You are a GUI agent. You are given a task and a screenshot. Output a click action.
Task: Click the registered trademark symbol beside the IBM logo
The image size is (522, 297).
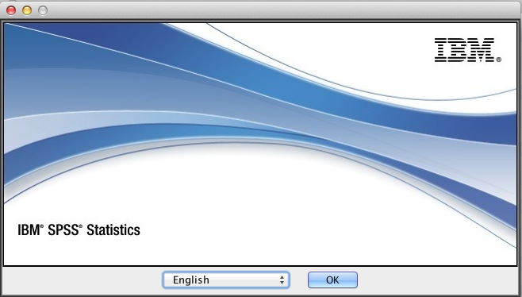coord(499,60)
